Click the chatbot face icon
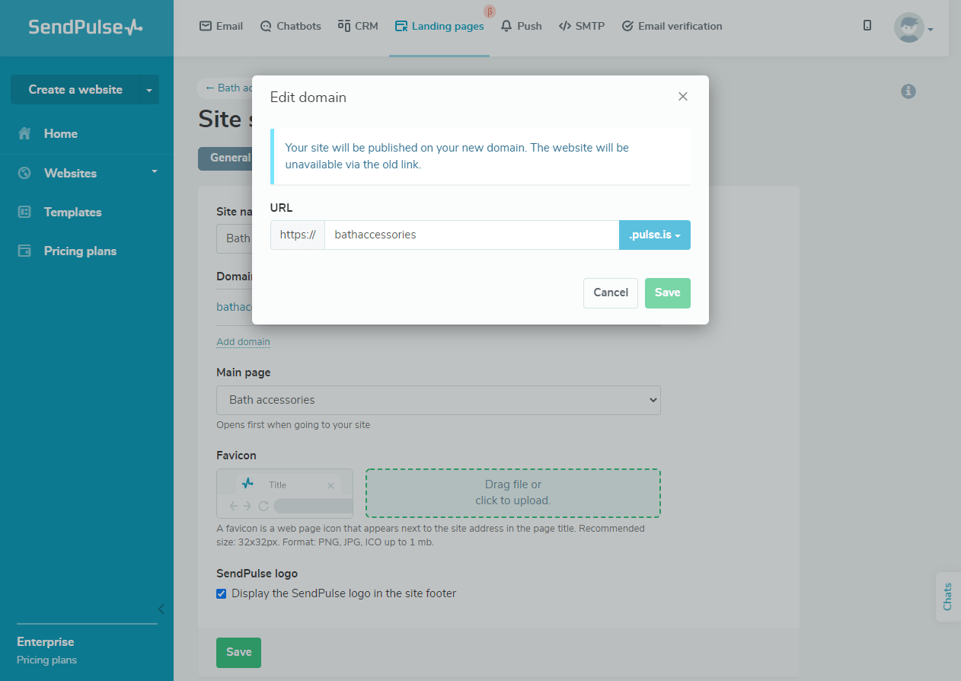961x681 pixels. tap(266, 26)
